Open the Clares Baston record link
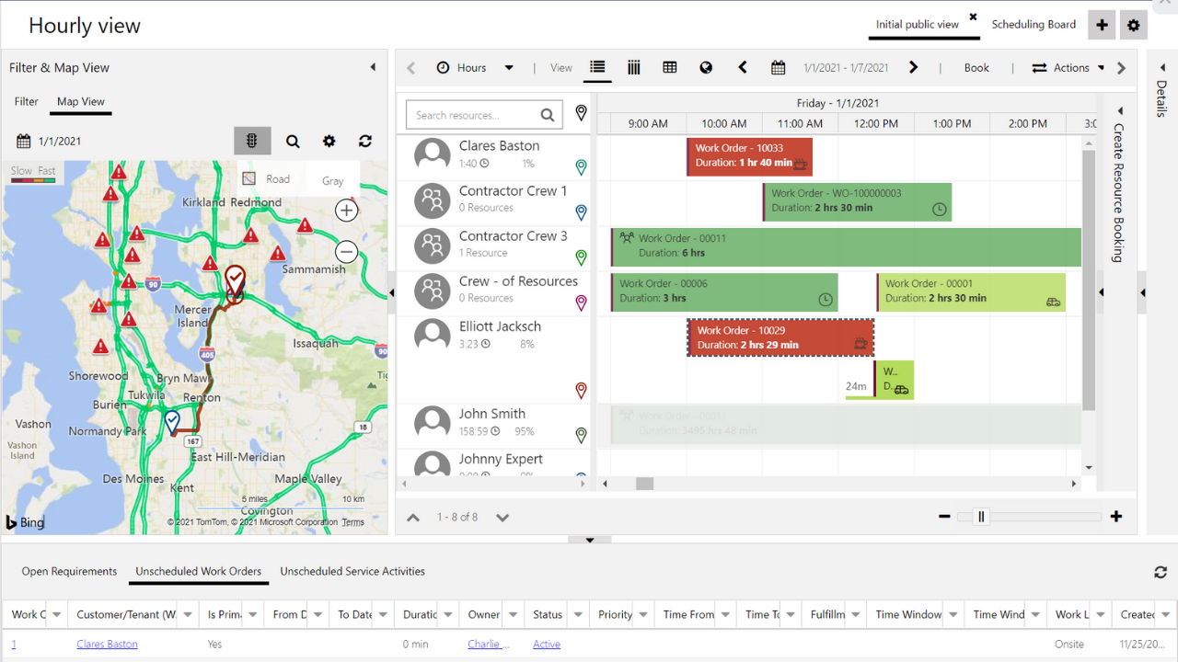 coord(107,644)
